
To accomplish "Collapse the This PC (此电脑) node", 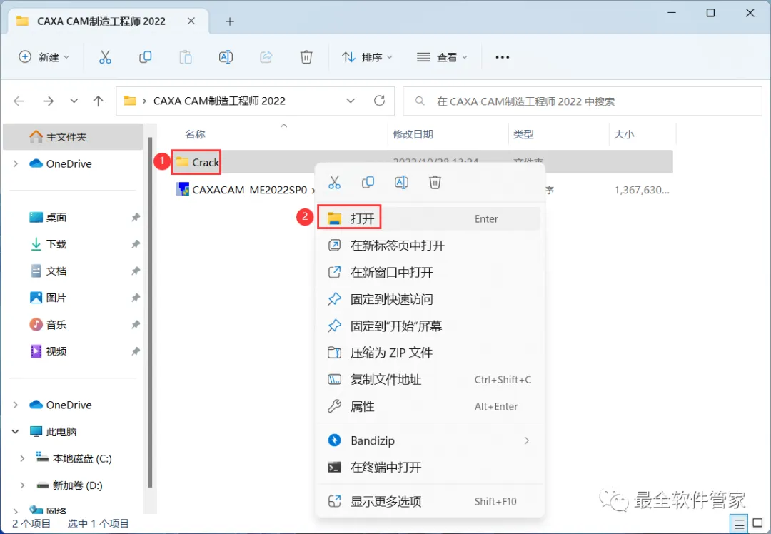I will click(x=16, y=432).
